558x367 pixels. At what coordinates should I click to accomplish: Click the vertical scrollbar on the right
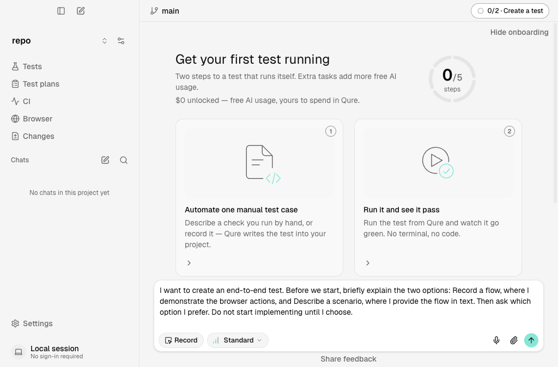555,113
